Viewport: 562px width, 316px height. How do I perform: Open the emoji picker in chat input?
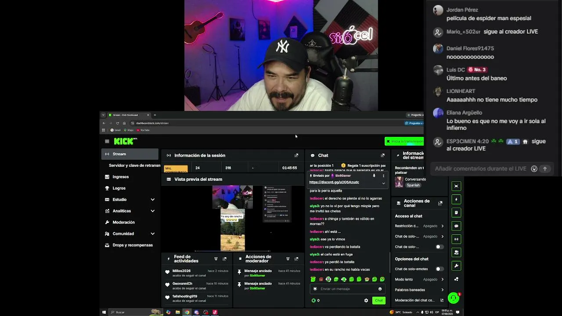pyautogui.click(x=380, y=289)
